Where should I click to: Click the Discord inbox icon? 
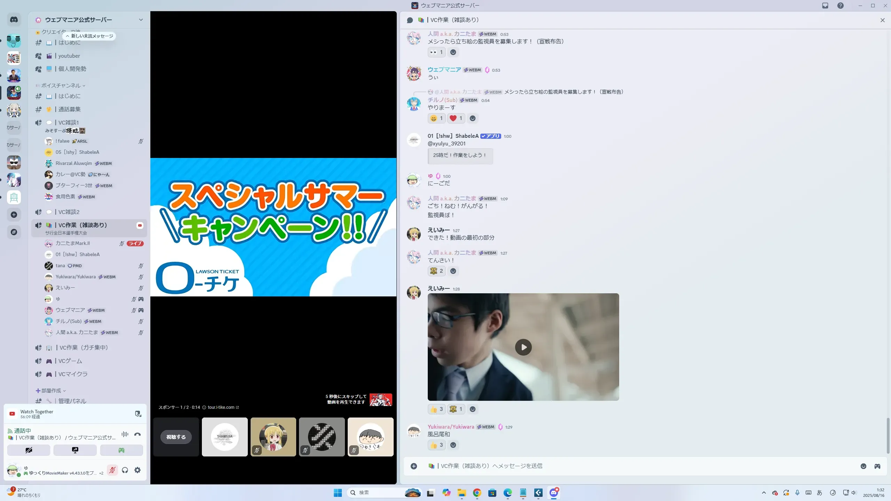825,6
